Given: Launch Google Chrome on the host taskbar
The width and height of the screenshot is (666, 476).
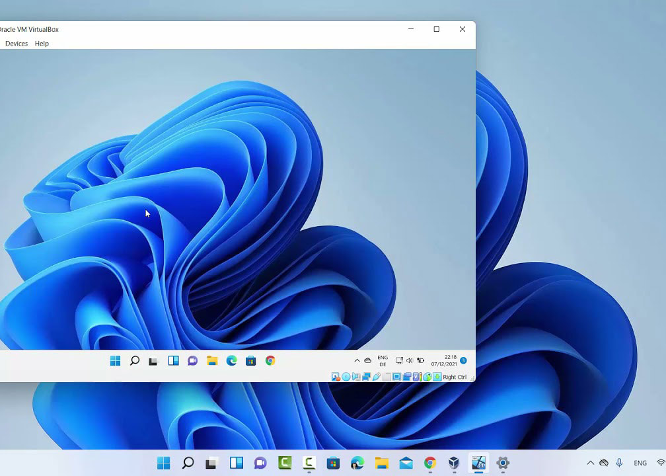Looking at the screenshot, I should (x=430, y=463).
